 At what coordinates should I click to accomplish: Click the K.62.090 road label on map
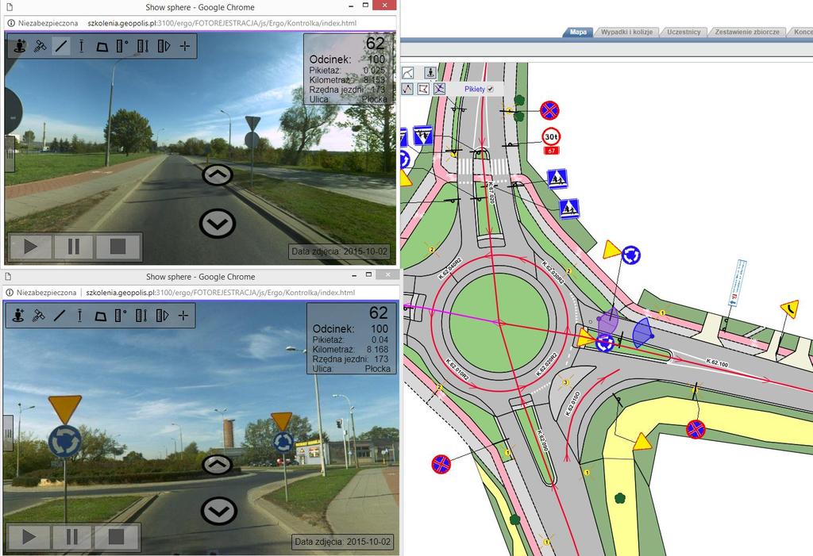point(542,440)
